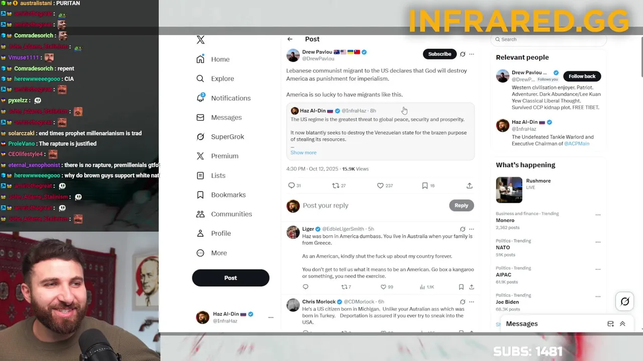The width and height of the screenshot is (643, 361).
Task: Click the floating Grok button
Action: coord(625,301)
